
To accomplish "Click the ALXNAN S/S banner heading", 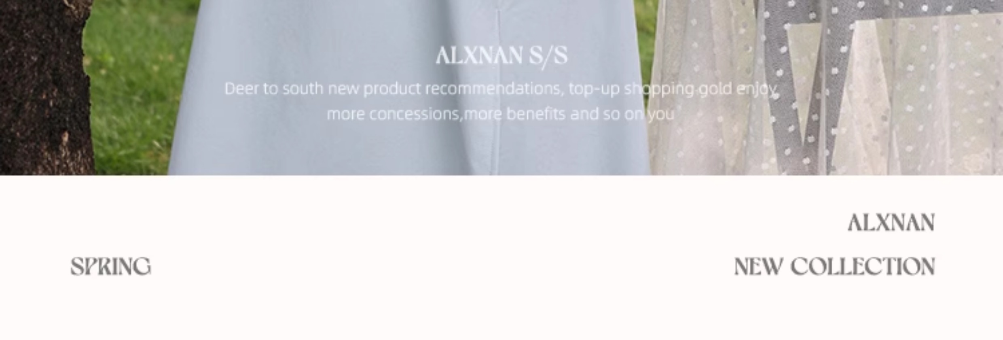I will [x=501, y=56].
